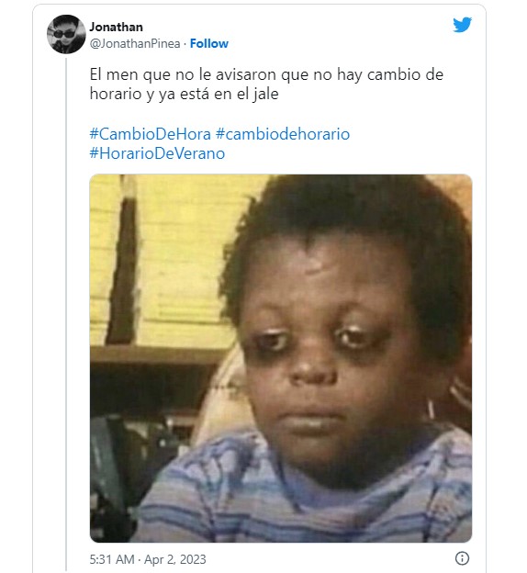The image size is (527, 573).
Task: Enlarge the tired child meme photo
Action: [x=281, y=358]
